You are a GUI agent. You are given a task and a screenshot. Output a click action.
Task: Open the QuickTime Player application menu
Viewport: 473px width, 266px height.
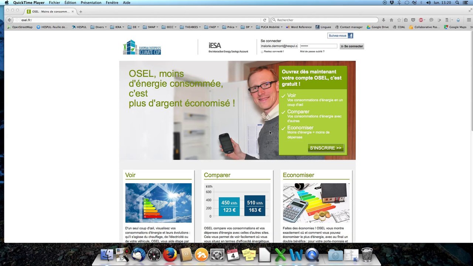point(29,3)
